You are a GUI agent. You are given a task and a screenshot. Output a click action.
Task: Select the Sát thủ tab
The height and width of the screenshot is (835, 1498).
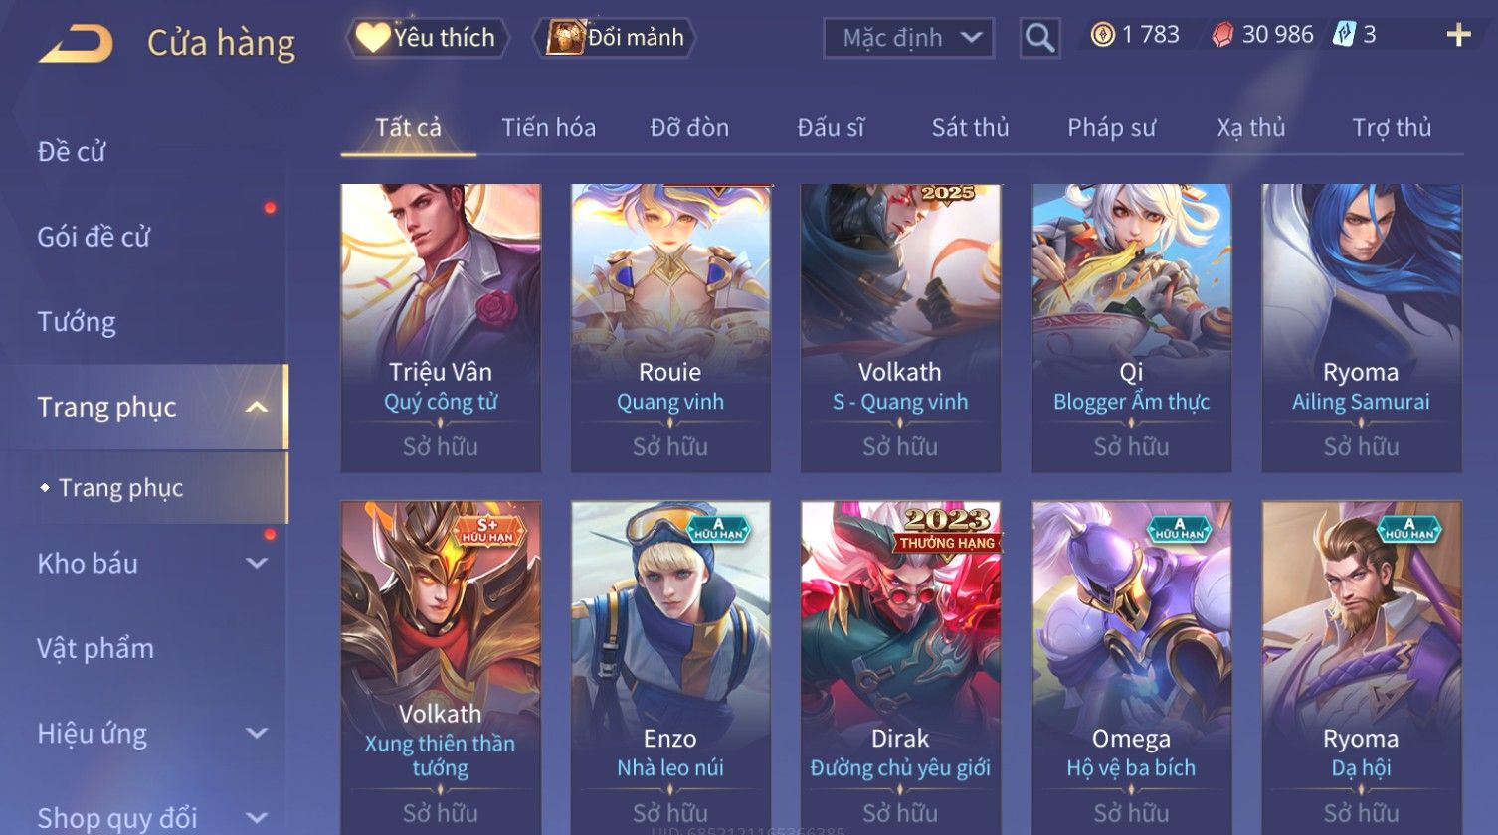970,127
